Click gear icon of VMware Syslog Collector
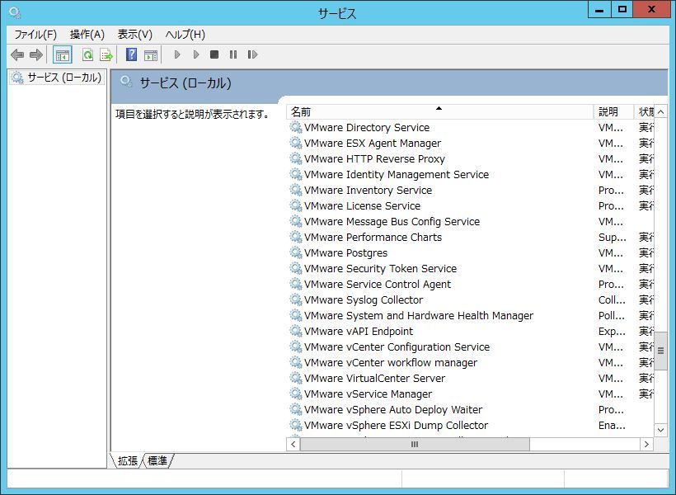Image resolution: width=676 pixels, height=495 pixels. click(296, 299)
